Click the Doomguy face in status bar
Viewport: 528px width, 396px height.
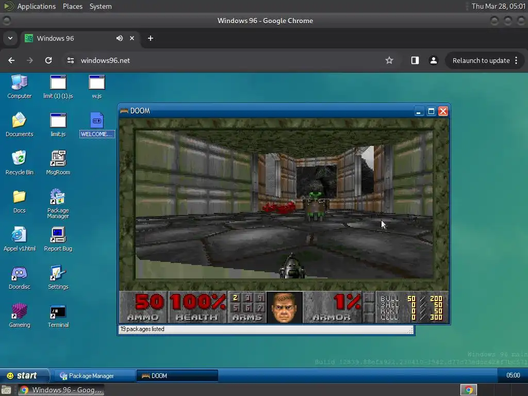tap(284, 307)
